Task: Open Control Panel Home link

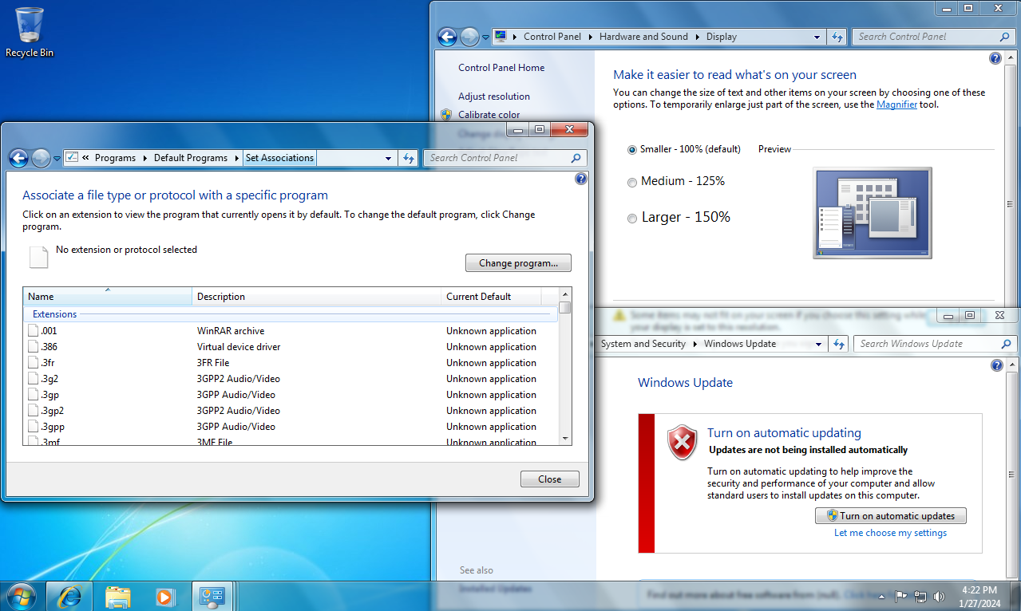Action: (x=501, y=68)
